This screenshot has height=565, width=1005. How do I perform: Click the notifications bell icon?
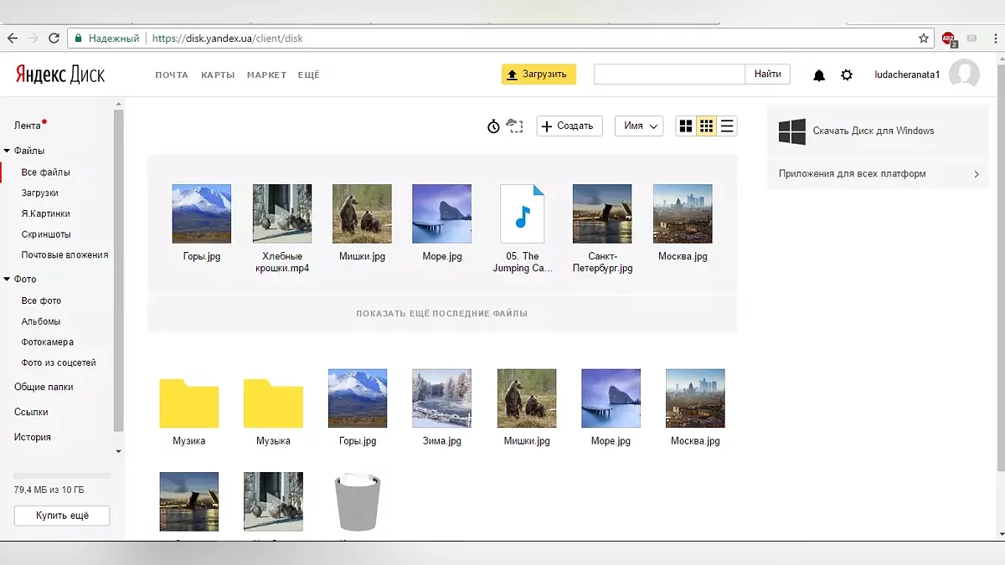coord(819,75)
